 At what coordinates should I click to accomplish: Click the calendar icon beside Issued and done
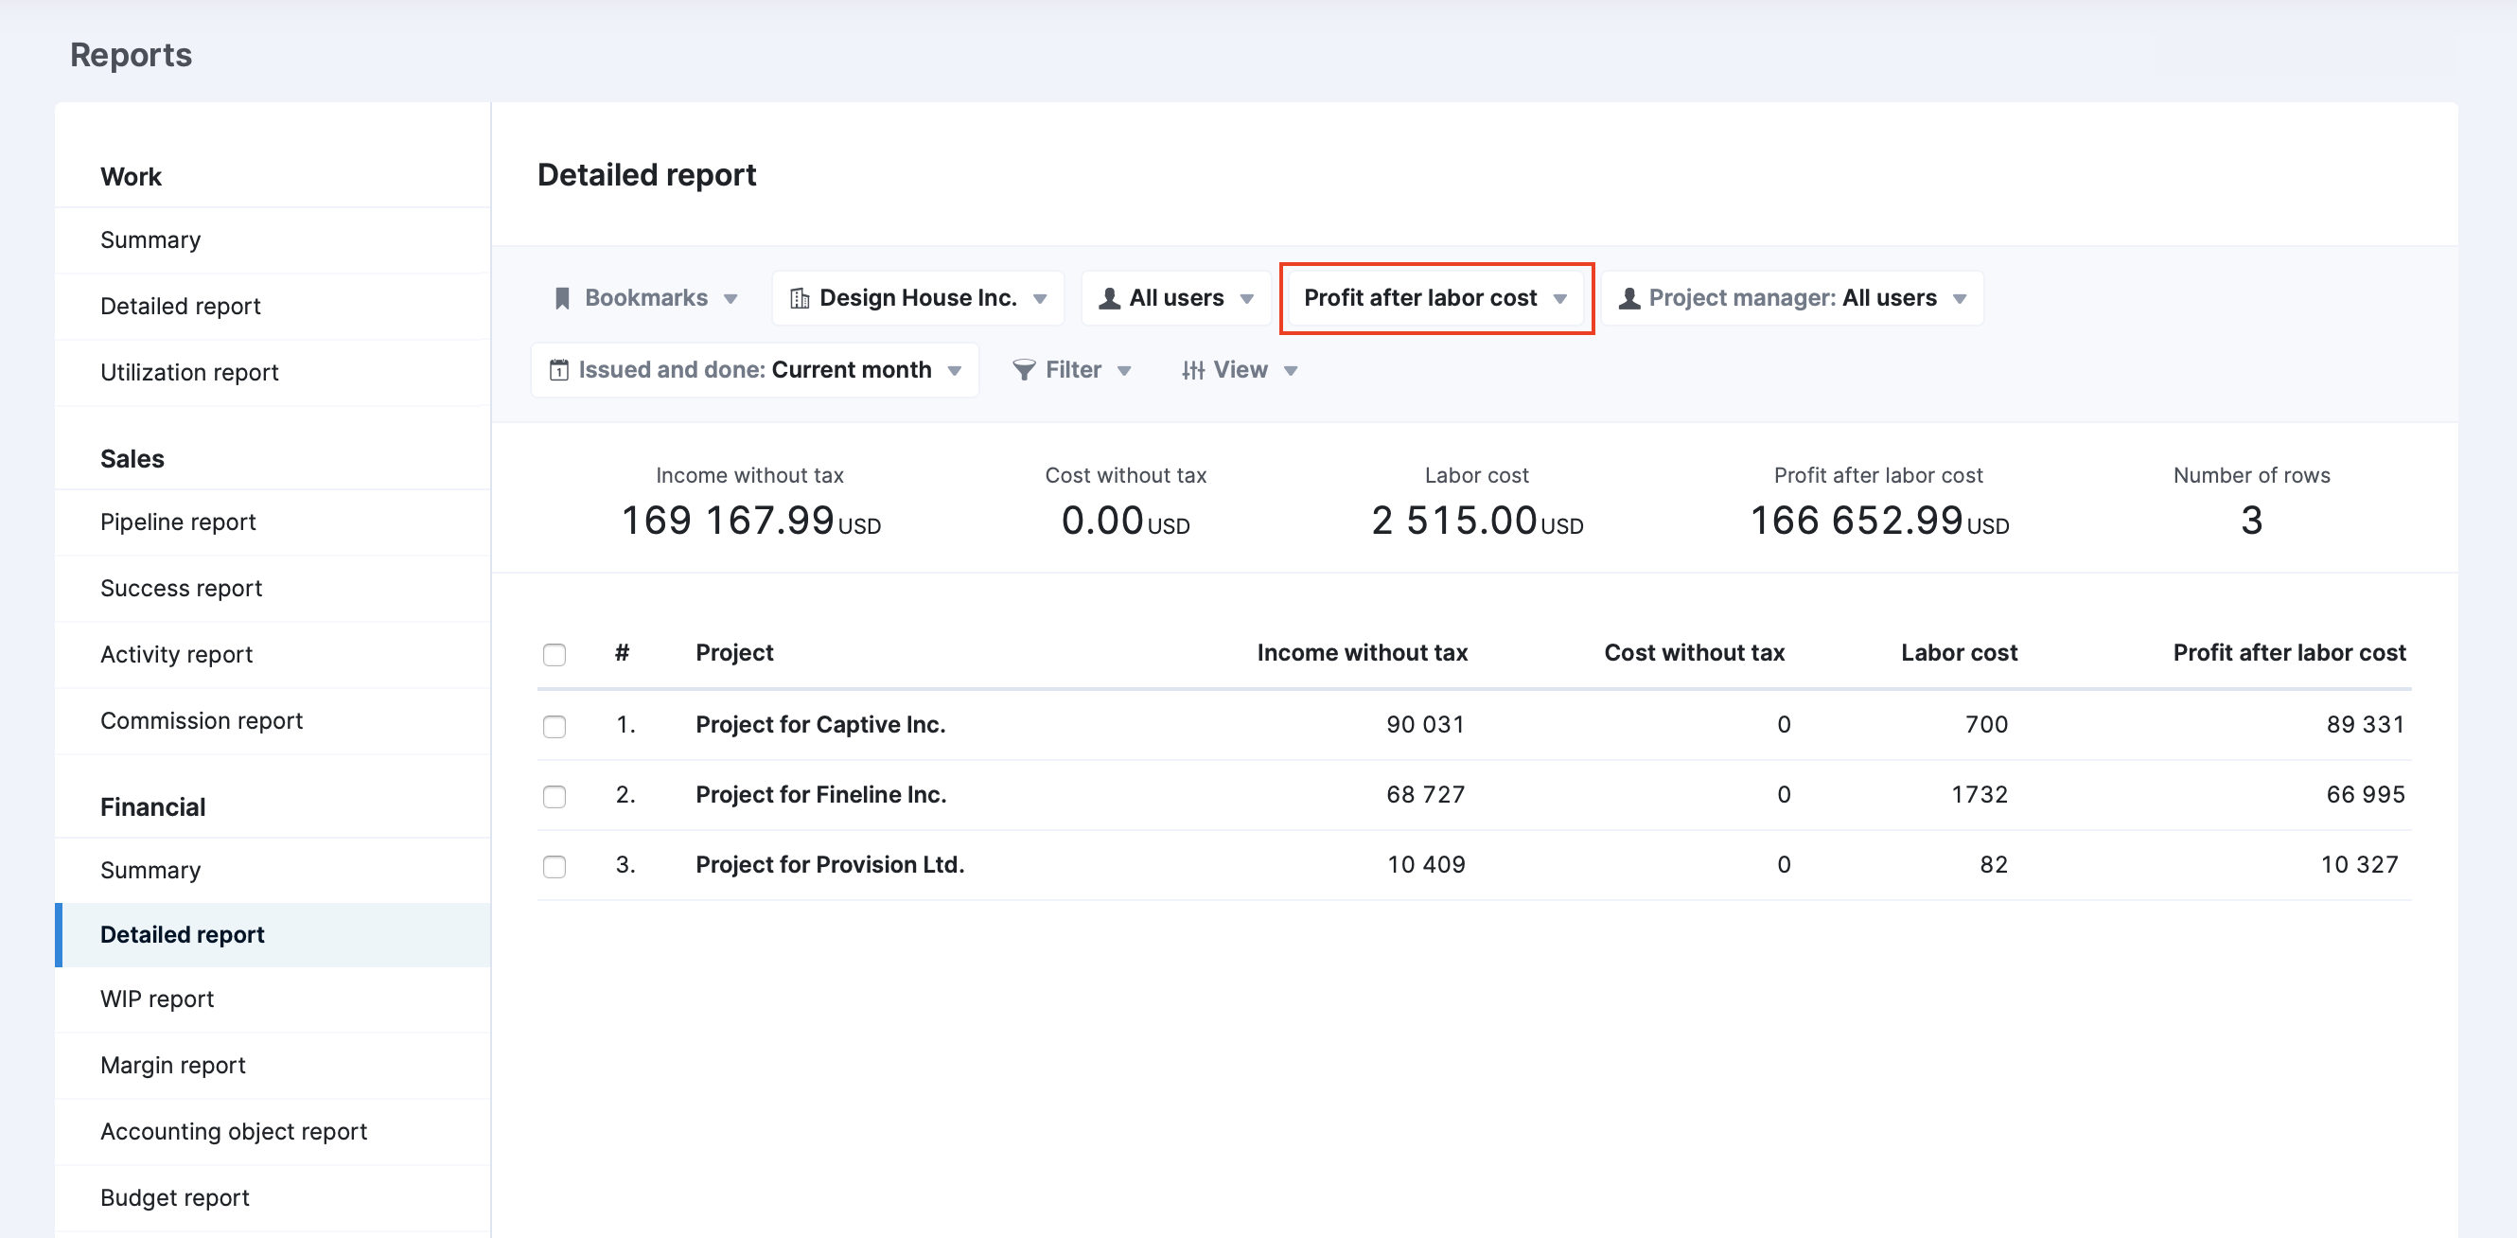[559, 370]
